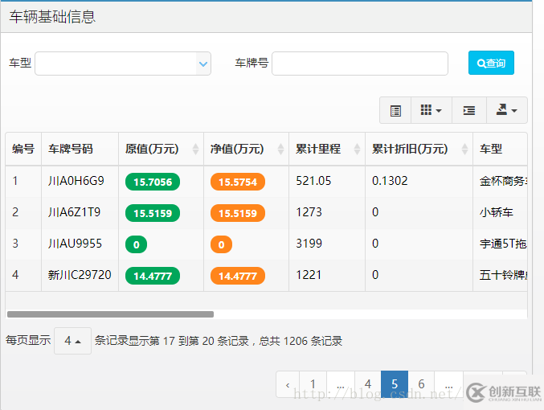This screenshot has height=410, width=544.
Task: Select plate cell 新川C29720
Action: click(x=80, y=275)
